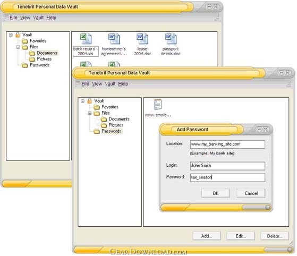The height and width of the screenshot is (256, 297).
Task: Close the back Personal Data Vault window
Action: click(x=216, y=7)
